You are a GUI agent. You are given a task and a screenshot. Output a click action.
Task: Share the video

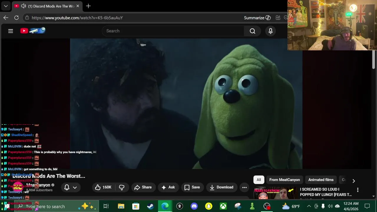point(143,187)
